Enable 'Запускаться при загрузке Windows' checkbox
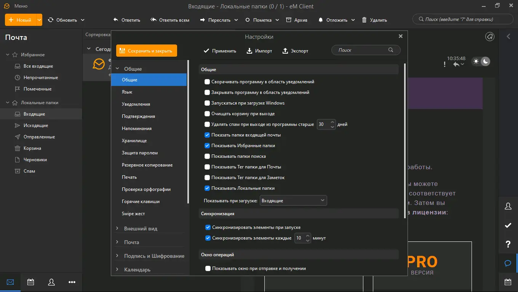 coord(207,103)
